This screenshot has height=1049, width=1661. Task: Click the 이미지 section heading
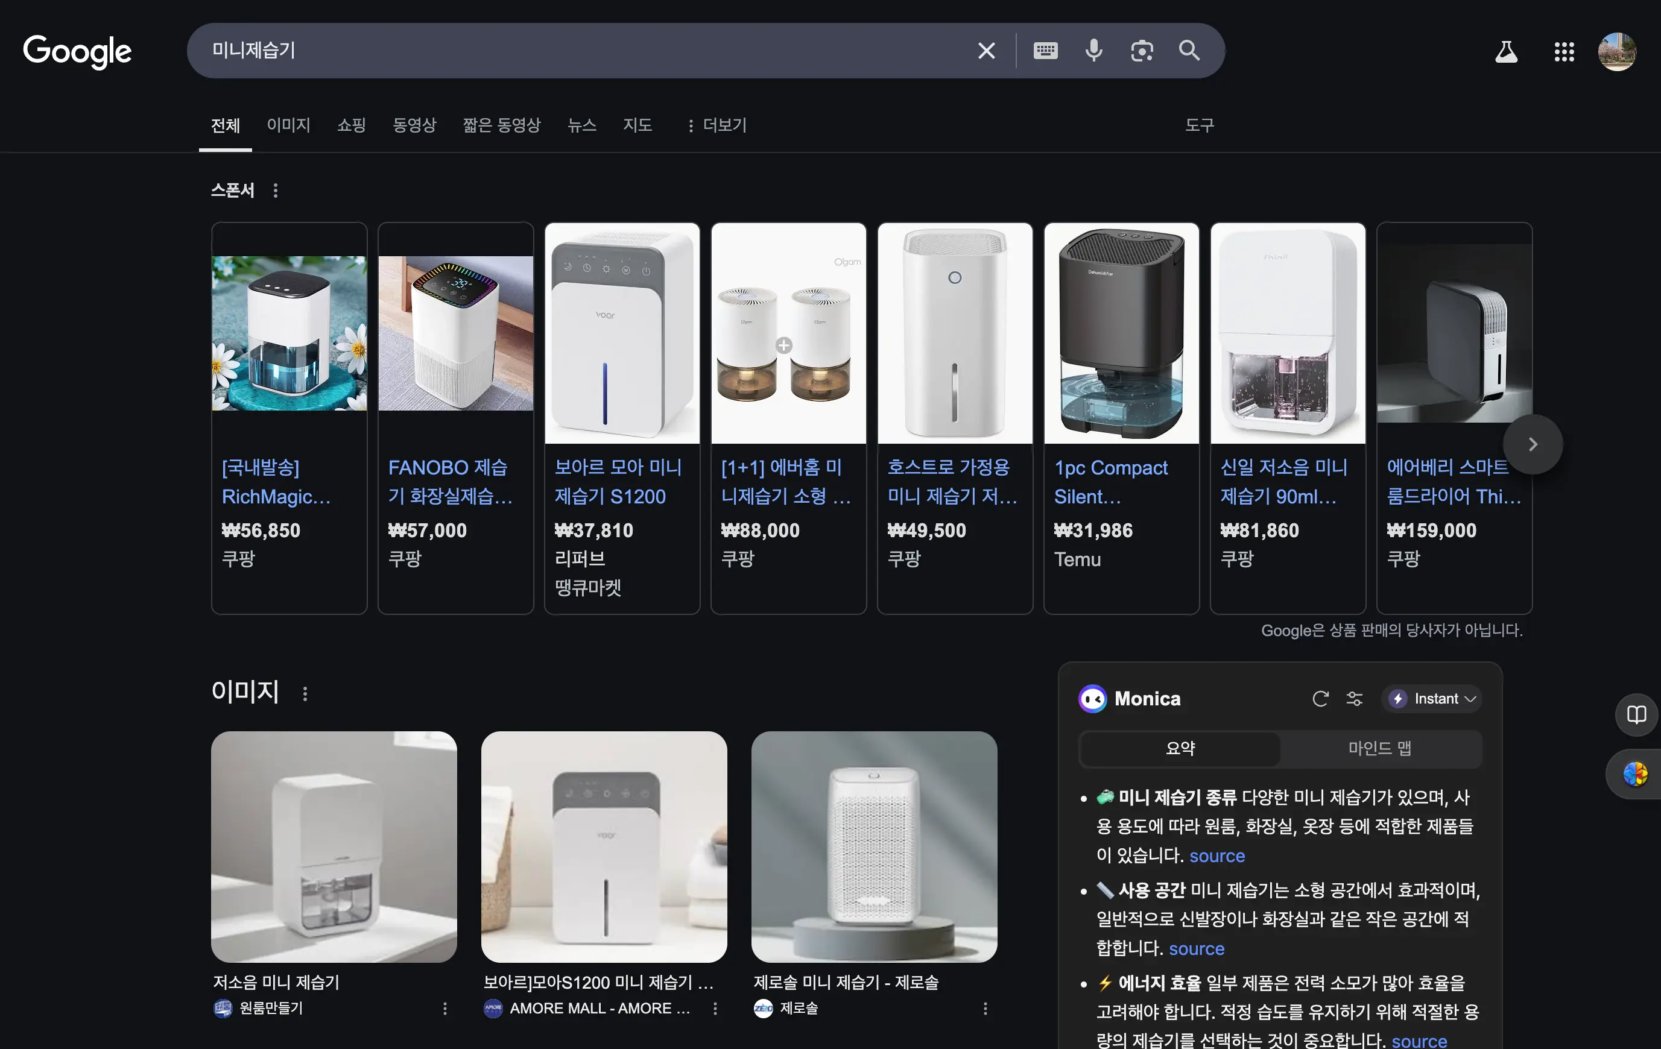pyautogui.click(x=245, y=691)
